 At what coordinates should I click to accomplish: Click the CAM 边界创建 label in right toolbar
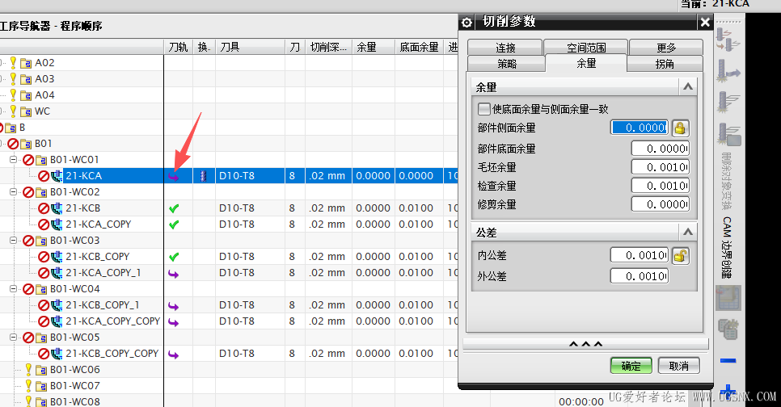pyautogui.click(x=727, y=247)
